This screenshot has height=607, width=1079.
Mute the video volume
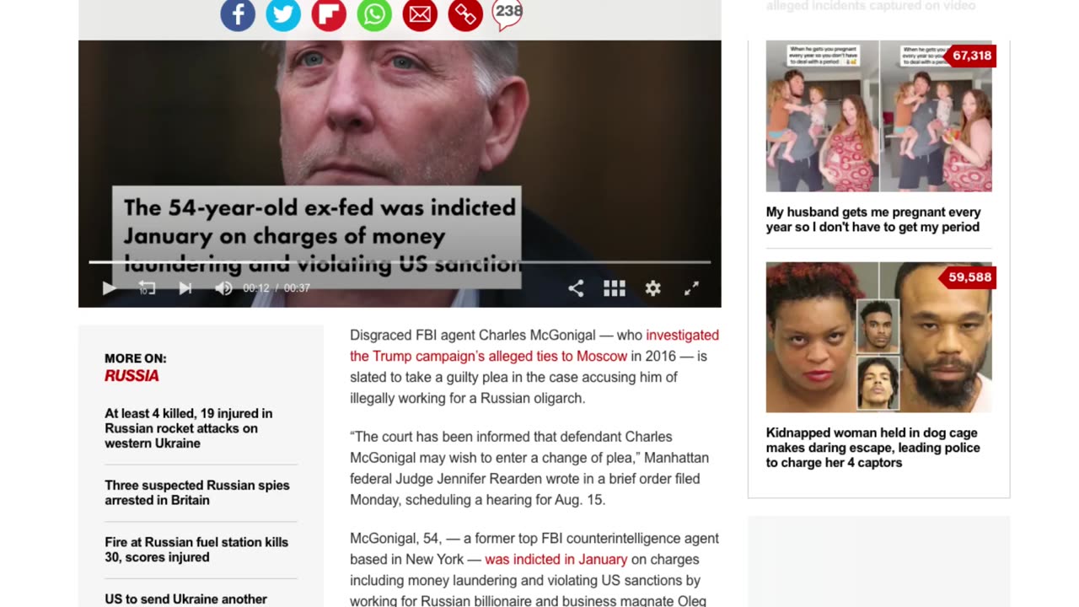tap(223, 288)
